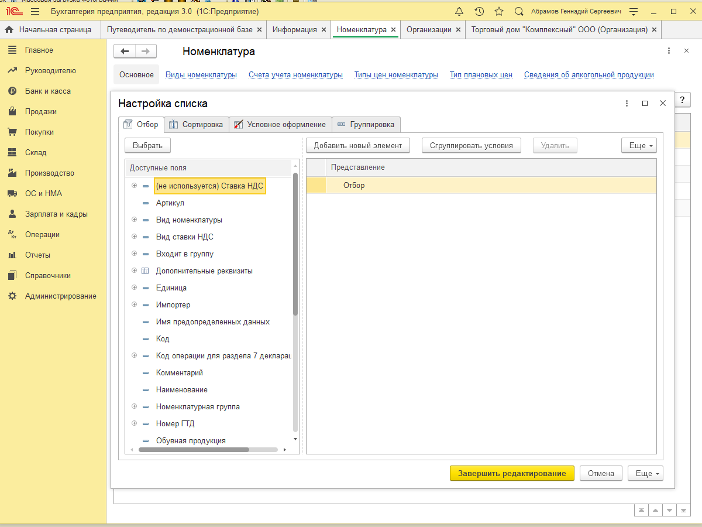Open favorites star icon

499,12
